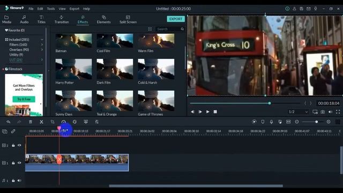
Task: Click the Record voiceover microphone icon
Action: pos(271,122)
